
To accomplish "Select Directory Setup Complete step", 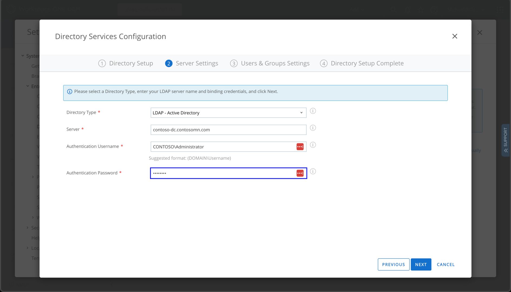I will 362,63.
